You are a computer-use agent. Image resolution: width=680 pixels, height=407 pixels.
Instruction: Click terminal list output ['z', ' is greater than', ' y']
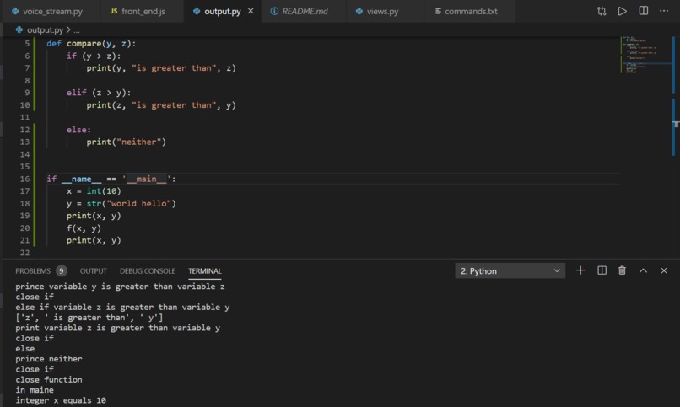pyautogui.click(x=89, y=318)
